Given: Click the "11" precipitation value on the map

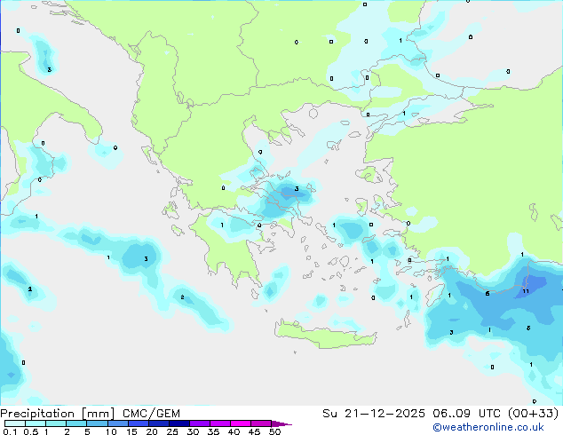Looking at the screenshot, I should (526, 291).
